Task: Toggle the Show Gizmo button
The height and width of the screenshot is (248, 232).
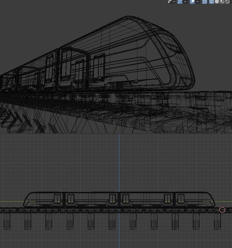Action: pyautogui.click(x=180, y=2)
